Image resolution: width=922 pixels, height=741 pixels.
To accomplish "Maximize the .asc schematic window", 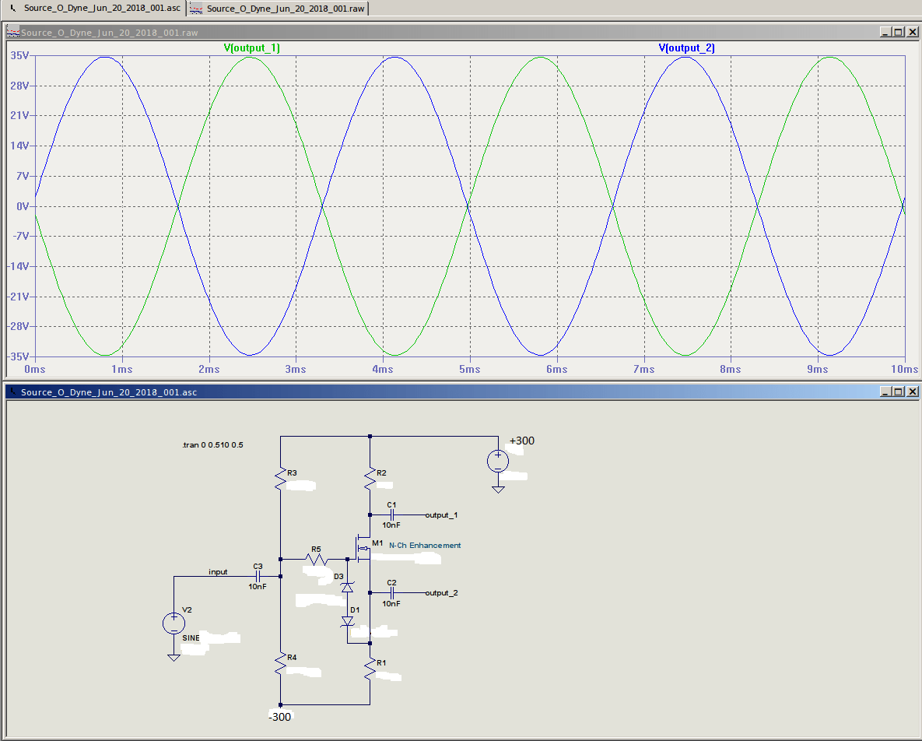I will coord(899,392).
